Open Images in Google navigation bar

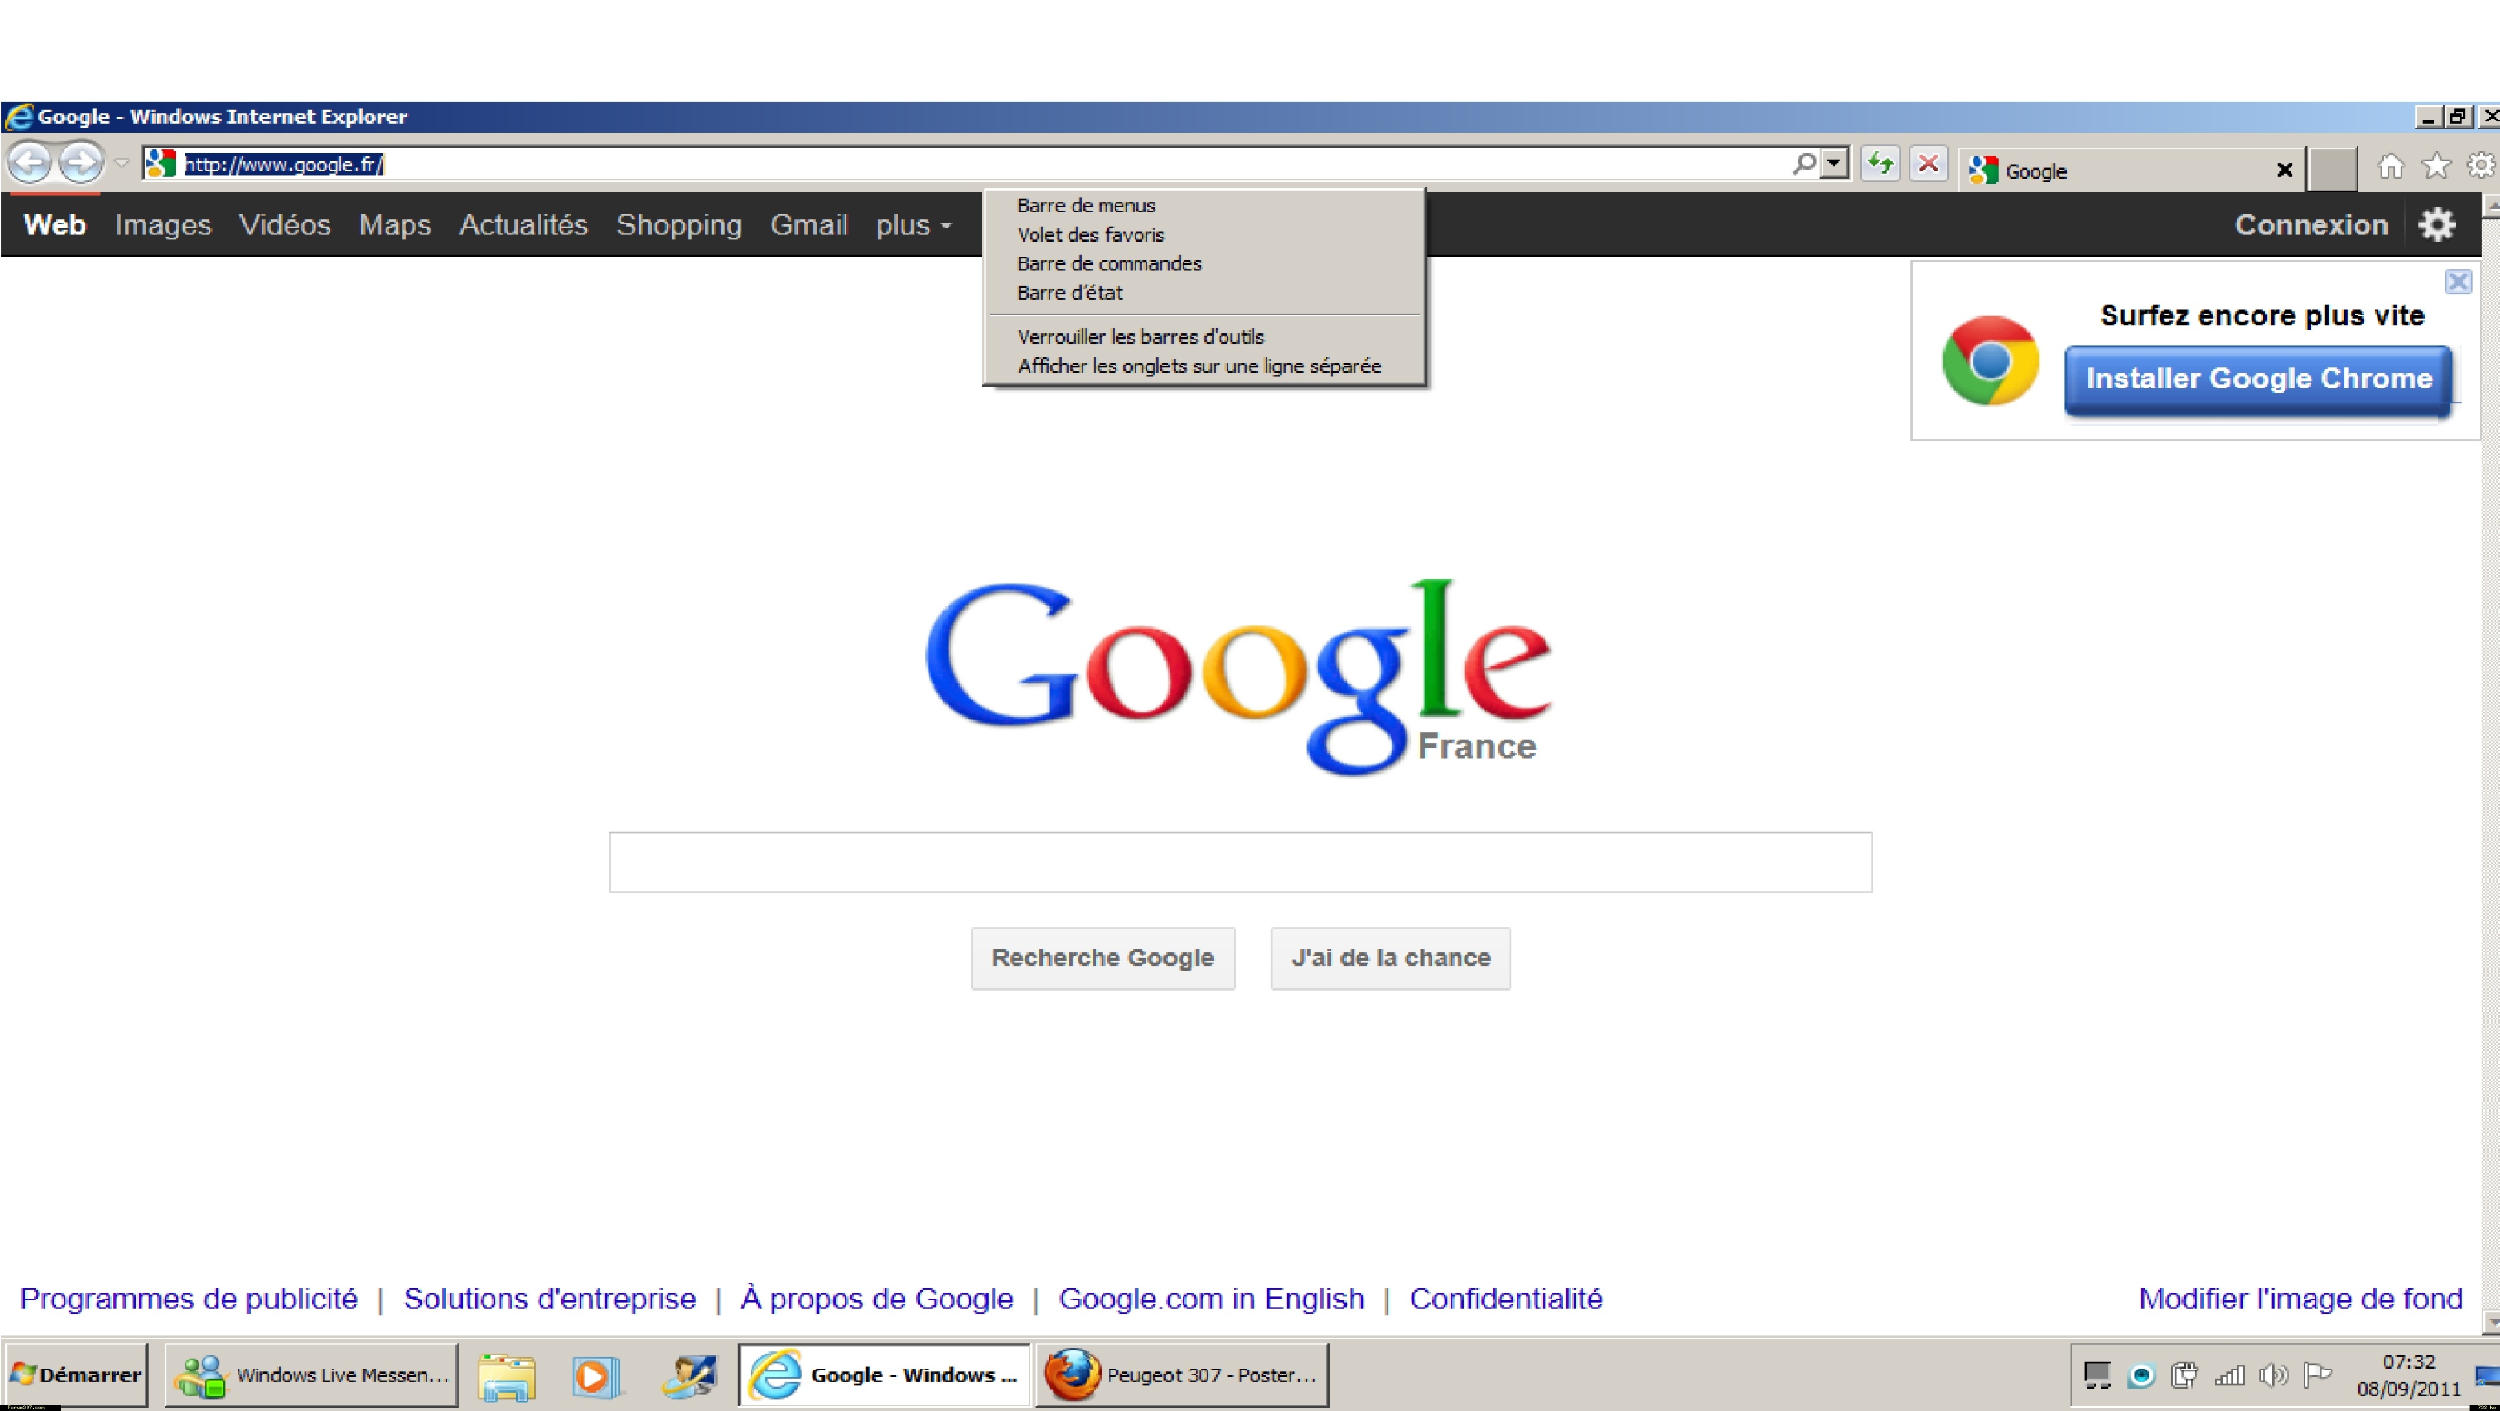point(163,224)
